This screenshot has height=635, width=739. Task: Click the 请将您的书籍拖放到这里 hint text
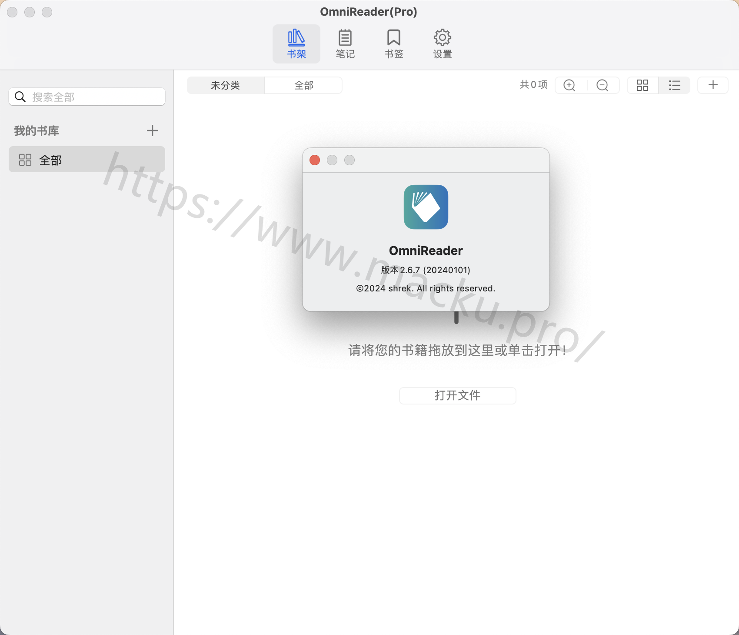(458, 350)
